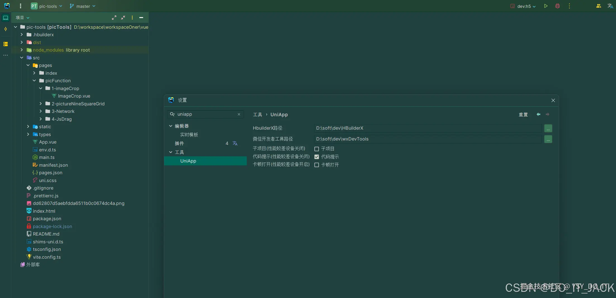Click the 工具 breadcrumb in settings
Screen dimensions: 616x298
(x=257, y=115)
